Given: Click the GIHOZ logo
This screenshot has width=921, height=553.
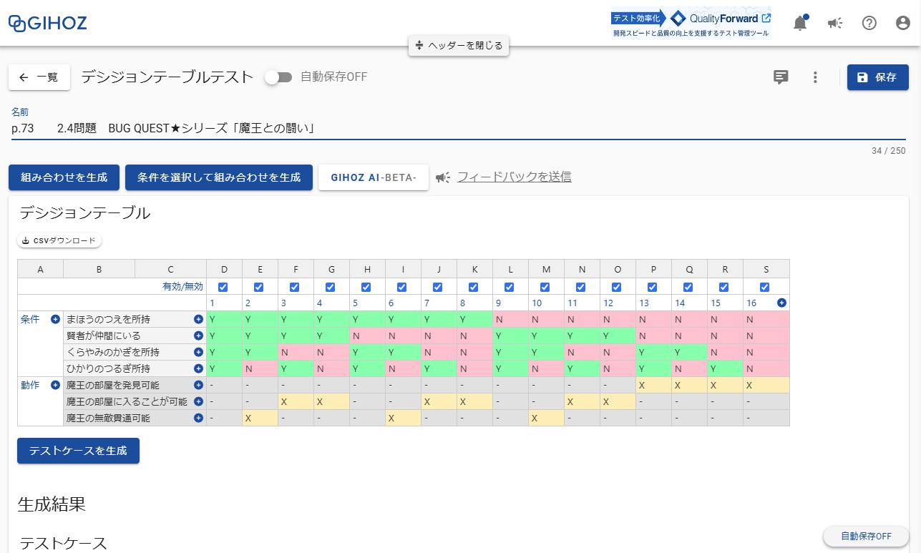Looking at the screenshot, I should pyautogui.click(x=47, y=22).
